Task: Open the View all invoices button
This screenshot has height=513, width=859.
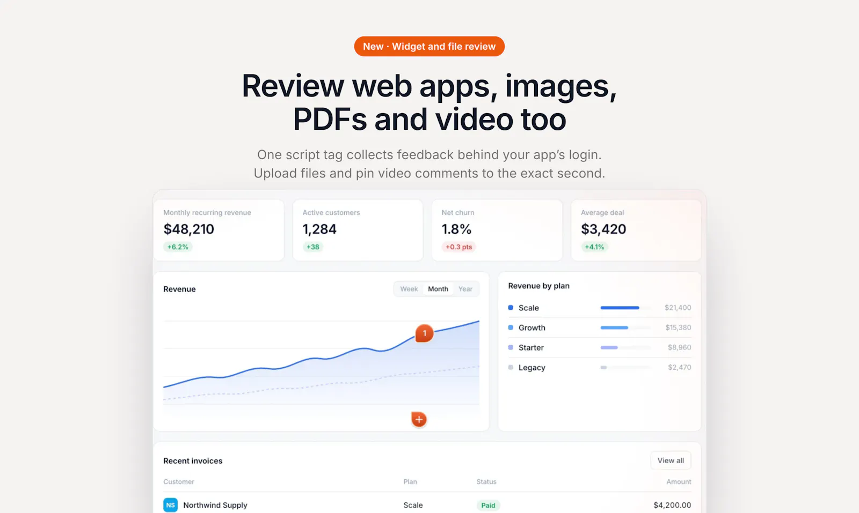Action: (671, 460)
